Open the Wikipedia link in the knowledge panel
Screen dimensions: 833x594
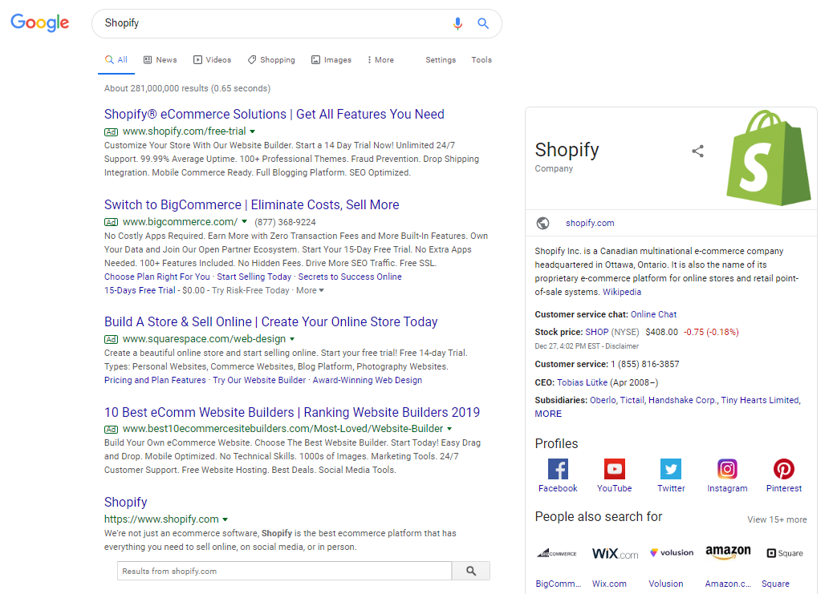click(x=622, y=292)
